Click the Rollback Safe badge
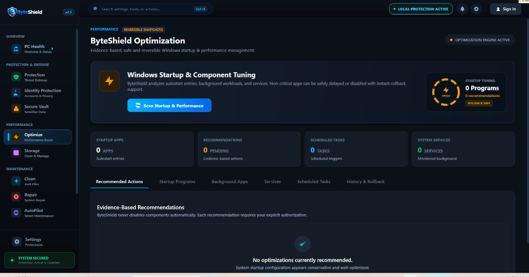The image size is (529, 277). coord(479,103)
